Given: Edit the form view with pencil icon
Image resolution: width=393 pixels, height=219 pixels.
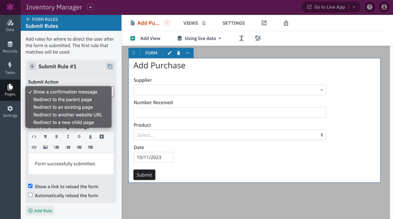Looking at the screenshot, I should click(170, 53).
